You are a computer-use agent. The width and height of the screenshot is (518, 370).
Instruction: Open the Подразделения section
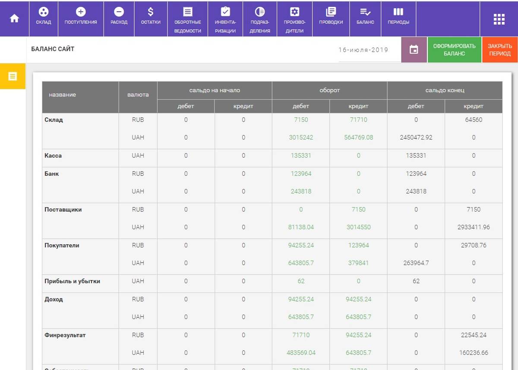260,19
